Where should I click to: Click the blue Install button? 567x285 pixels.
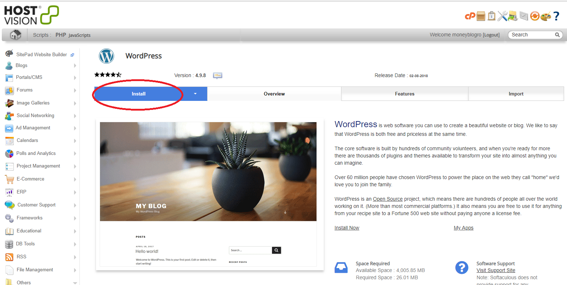[x=139, y=94]
